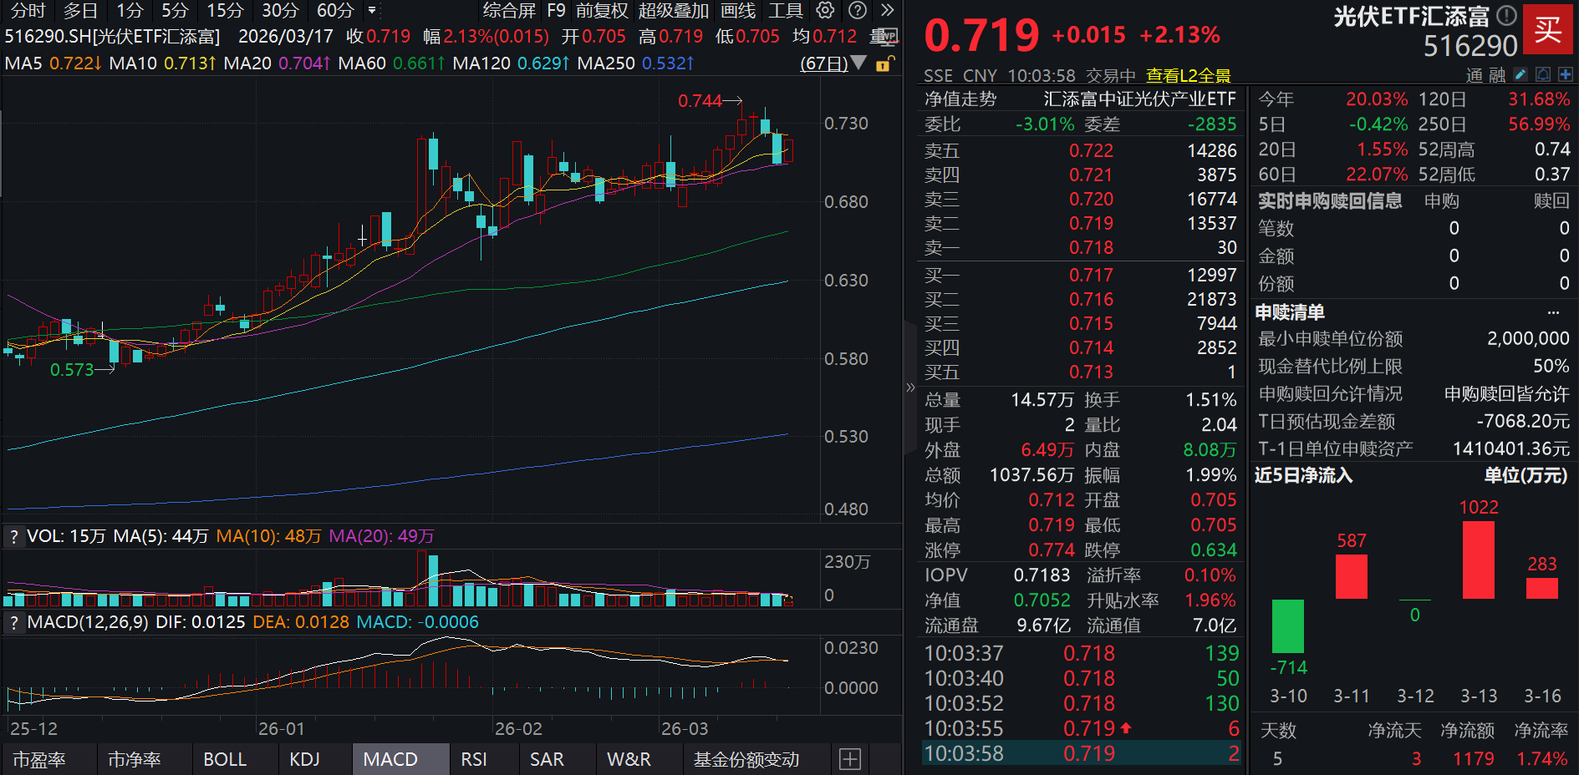
Task: Switch to the RSI indicator tab
Action: [x=473, y=759]
